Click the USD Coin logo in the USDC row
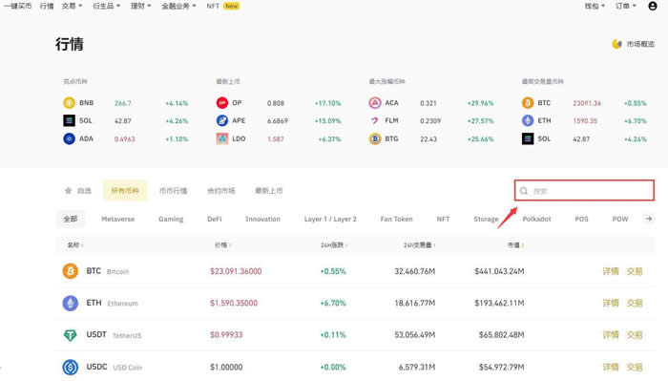668x381 pixels. click(71, 367)
